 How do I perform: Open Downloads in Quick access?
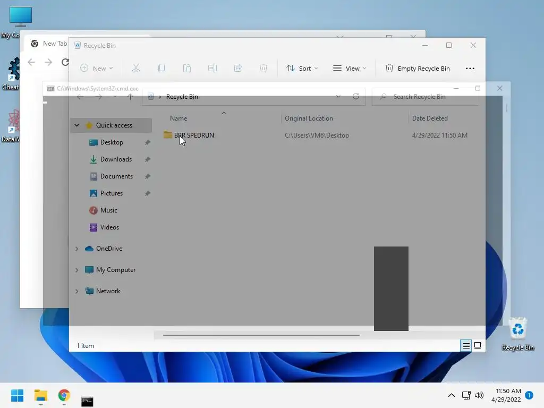click(115, 159)
